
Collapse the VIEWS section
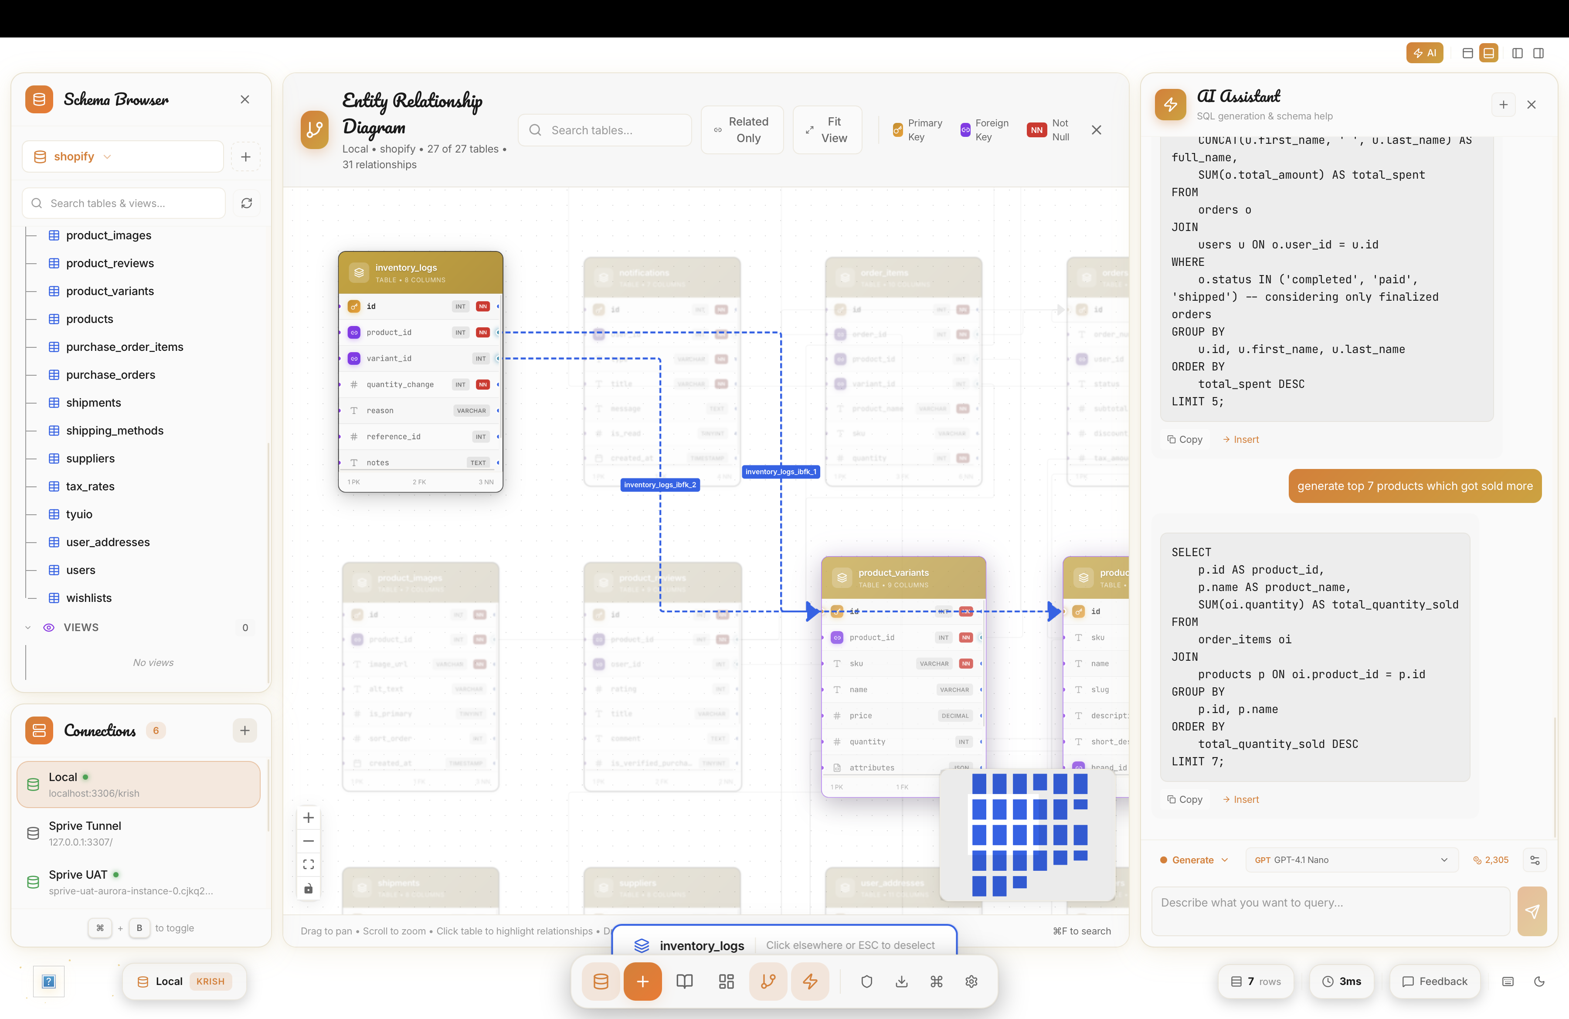coord(28,628)
